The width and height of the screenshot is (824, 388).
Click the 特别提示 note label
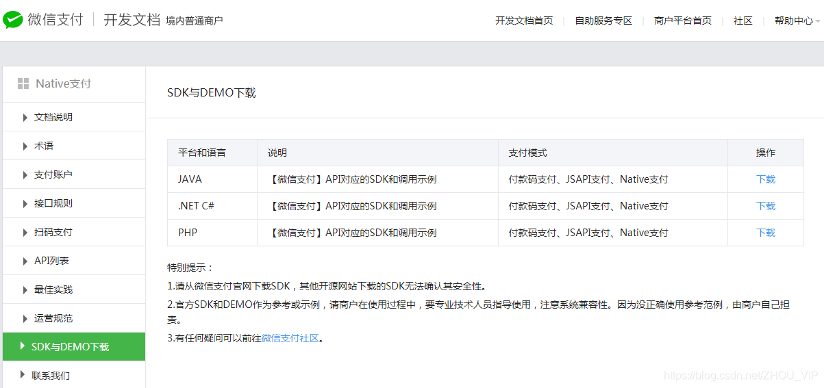(x=190, y=268)
